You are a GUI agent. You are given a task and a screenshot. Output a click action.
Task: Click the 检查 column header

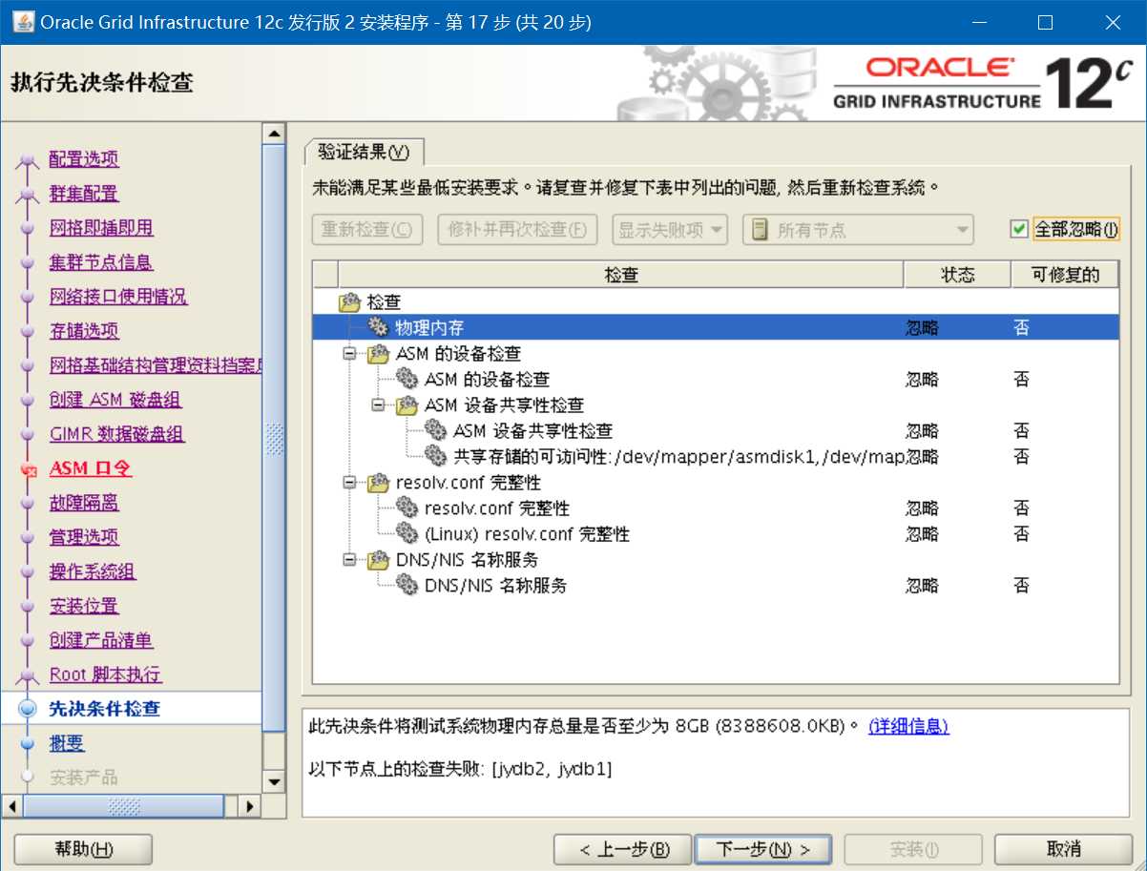point(620,275)
